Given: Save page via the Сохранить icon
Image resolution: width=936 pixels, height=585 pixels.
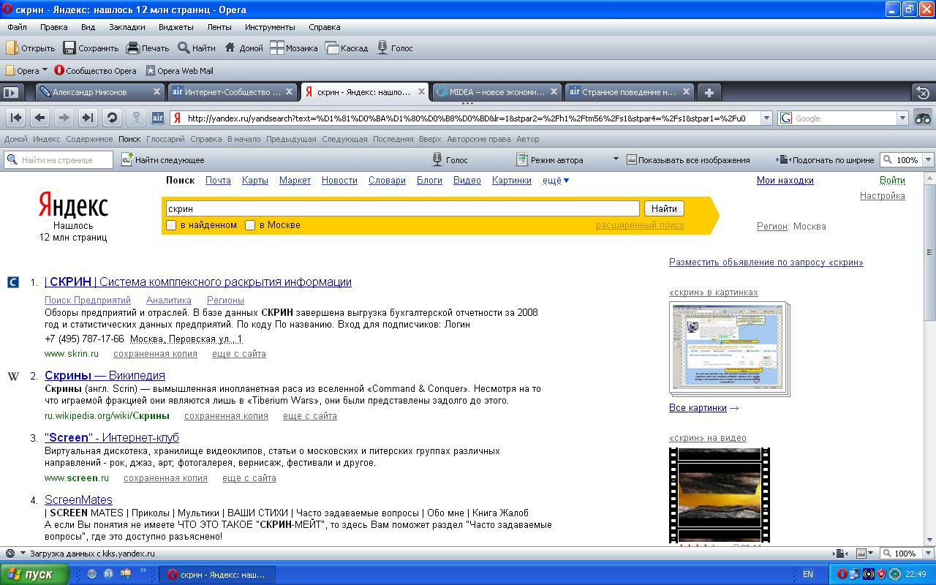Looking at the screenshot, I should point(91,48).
